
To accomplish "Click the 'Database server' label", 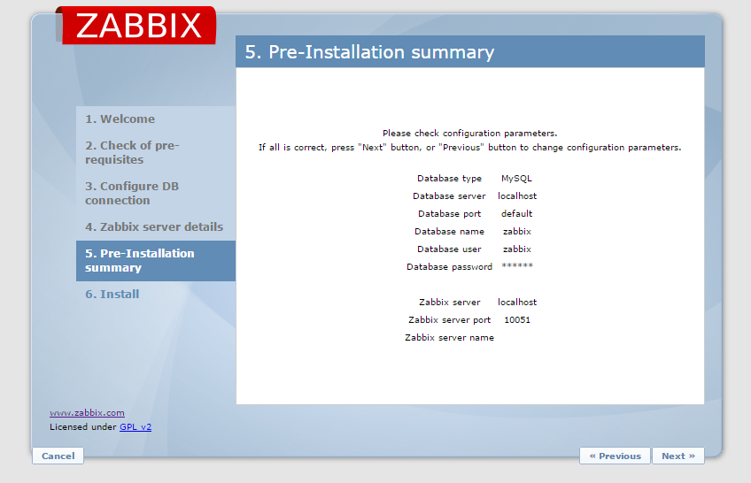I will (449, 196).
